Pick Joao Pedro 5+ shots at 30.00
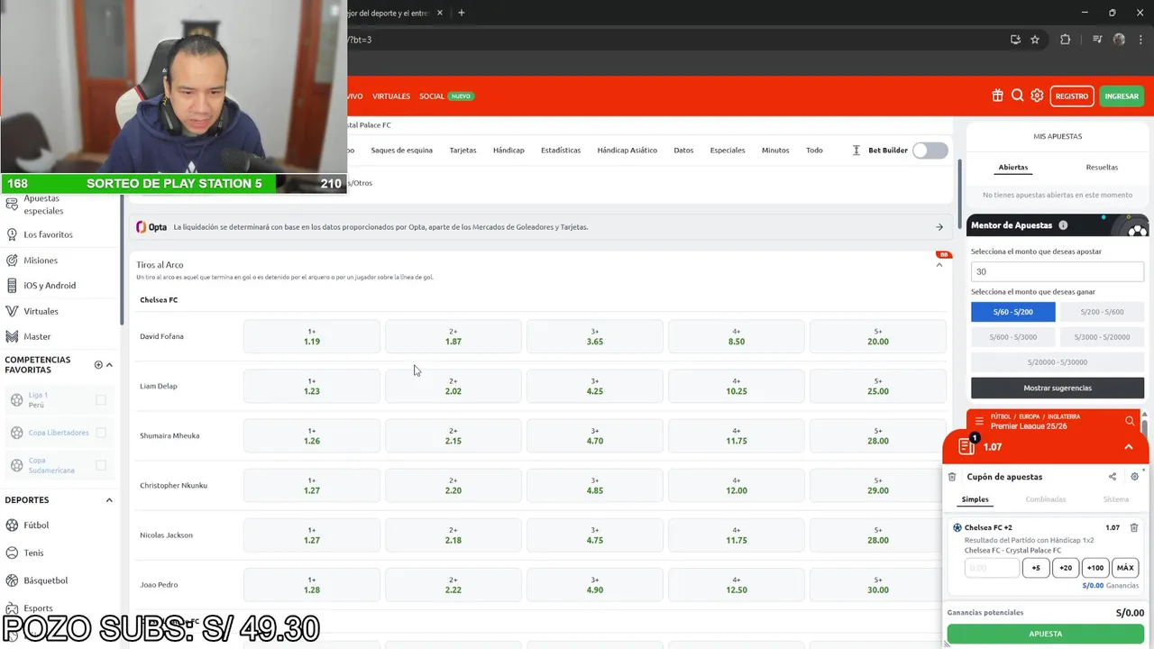Image resolution: width=1154 pixels, height=649 pixels. point(877,585)
